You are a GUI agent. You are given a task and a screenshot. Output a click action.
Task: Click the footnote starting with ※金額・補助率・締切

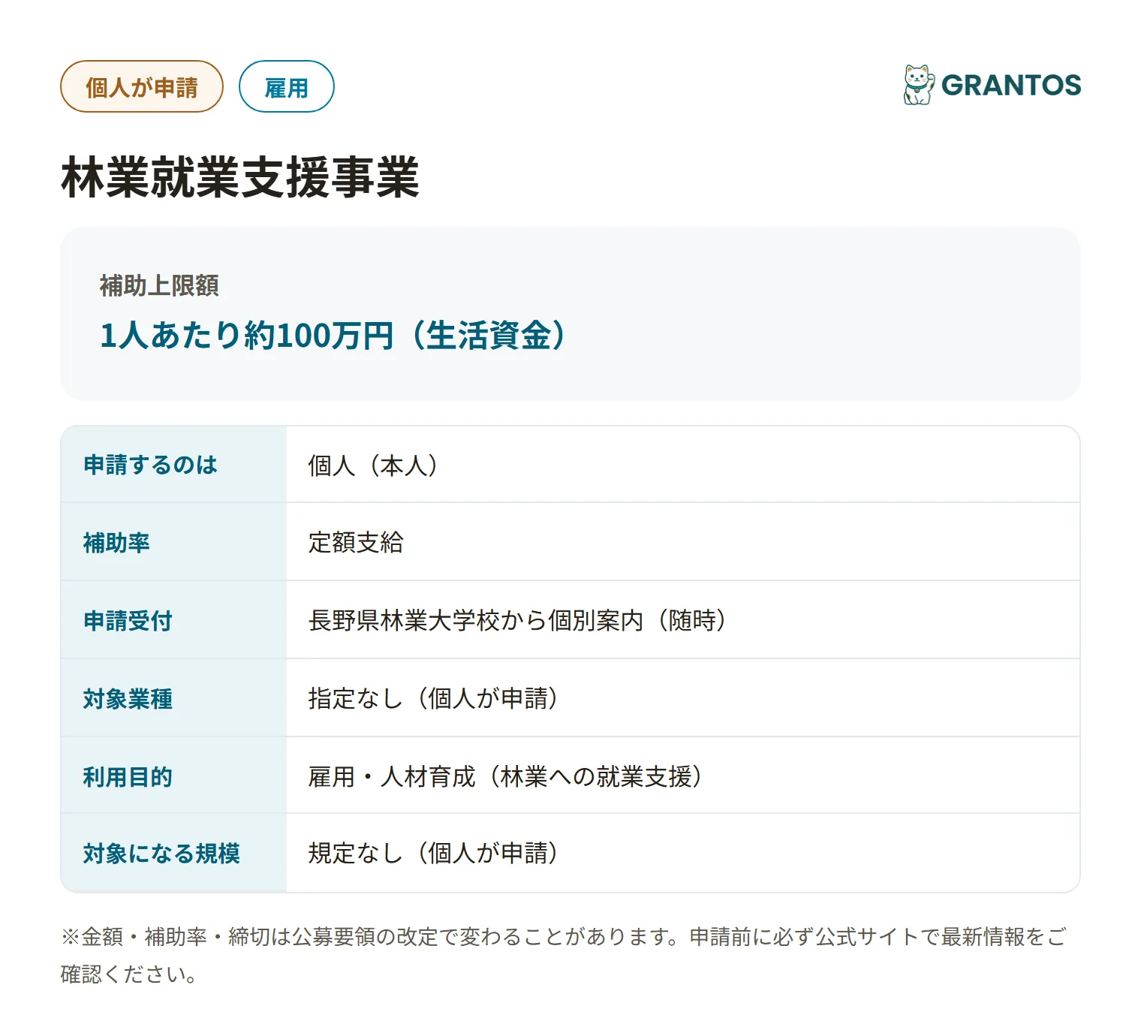(x=563, y=955)
